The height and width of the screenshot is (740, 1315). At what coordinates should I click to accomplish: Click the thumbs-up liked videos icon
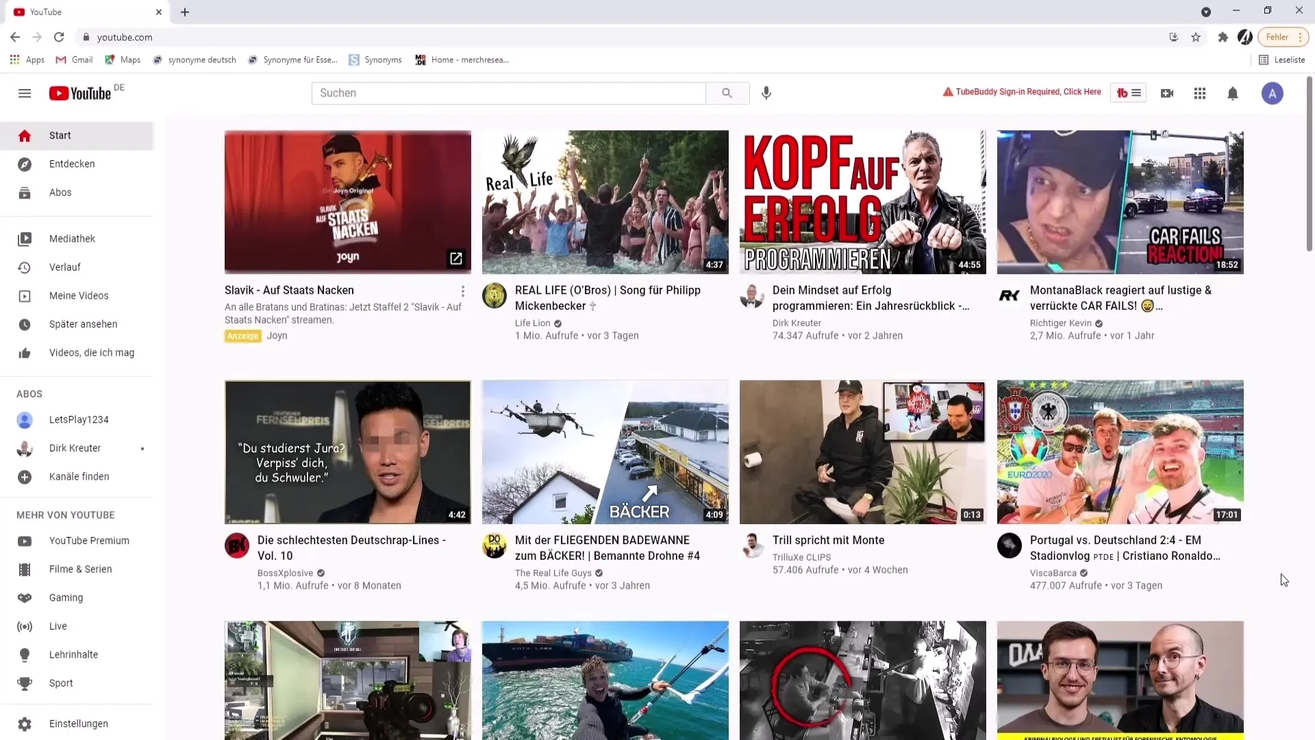tap(25, 353)
